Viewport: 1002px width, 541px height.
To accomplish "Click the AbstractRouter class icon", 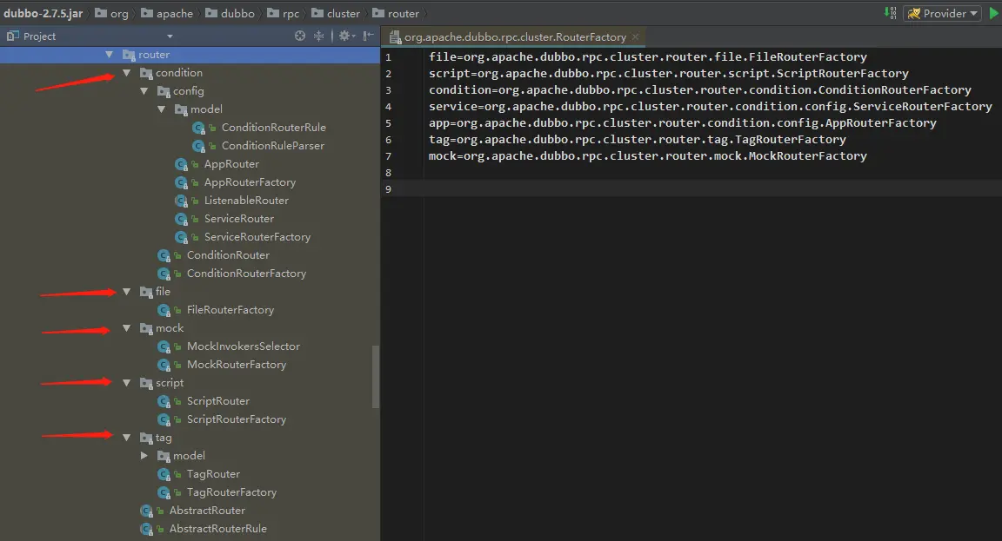I will pos(147,511).
